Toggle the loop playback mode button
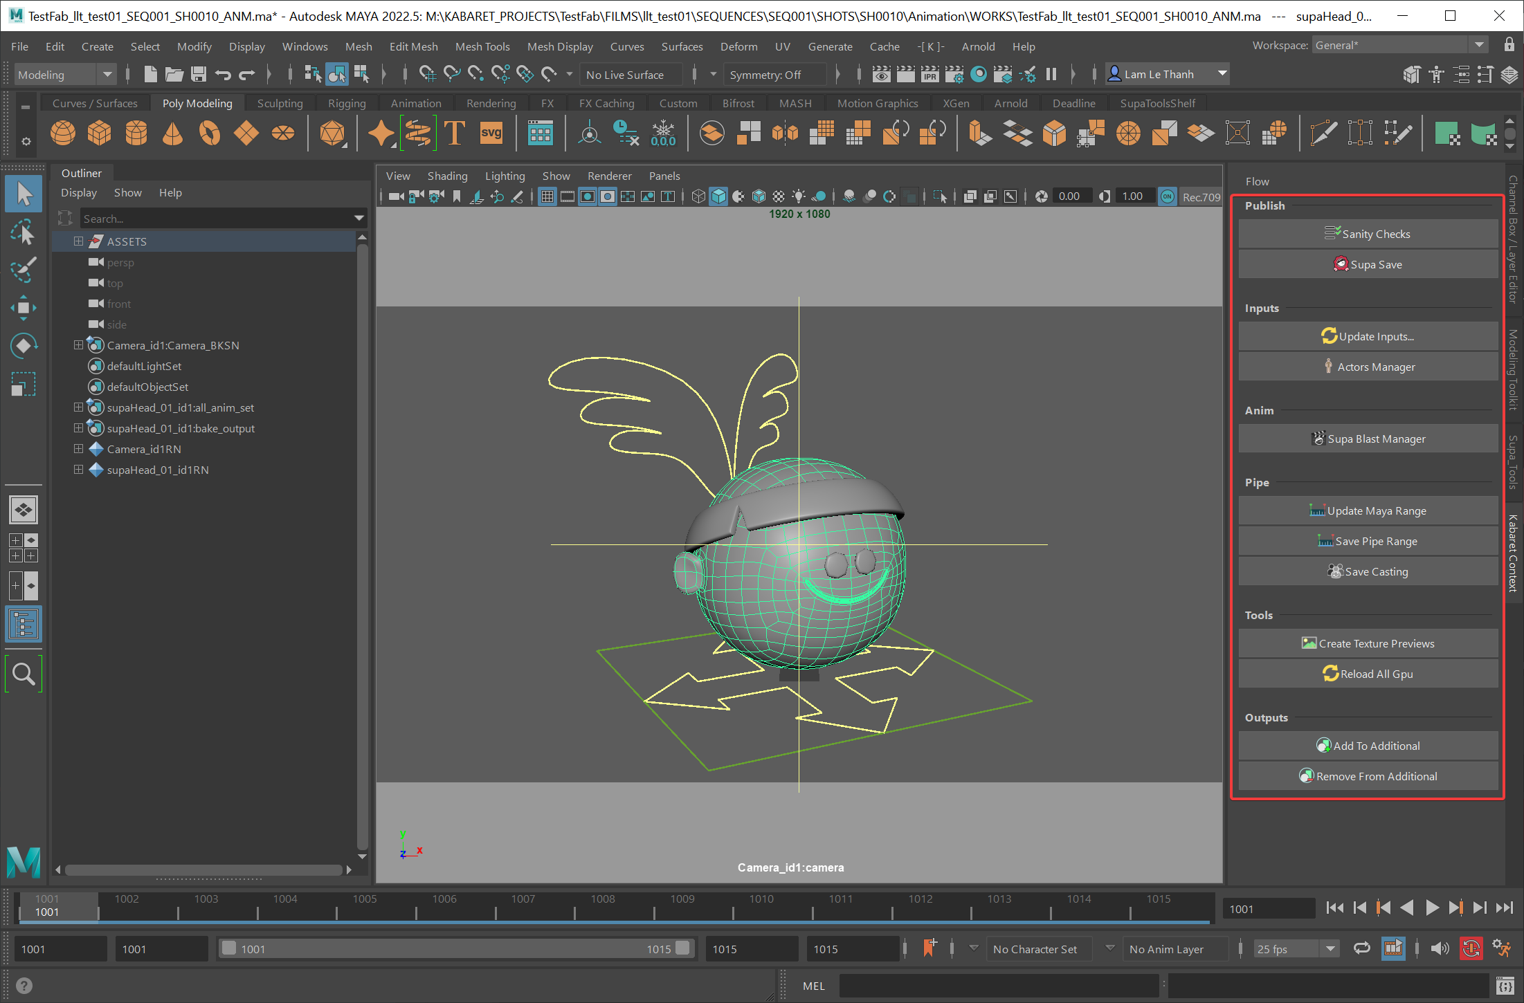 pos(1362,948)
